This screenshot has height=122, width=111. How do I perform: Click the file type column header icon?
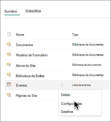[9, 34]
